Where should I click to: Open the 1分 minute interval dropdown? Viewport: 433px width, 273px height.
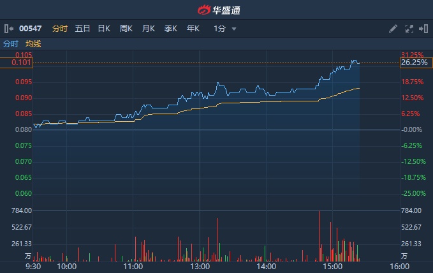coord(225,29)
